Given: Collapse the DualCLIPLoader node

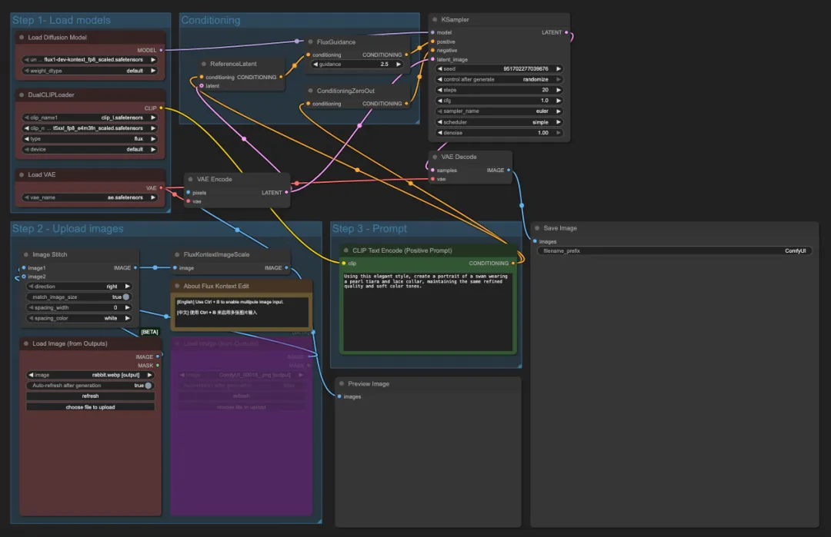Looking at the screenshot, I should [x=22, y=95].
